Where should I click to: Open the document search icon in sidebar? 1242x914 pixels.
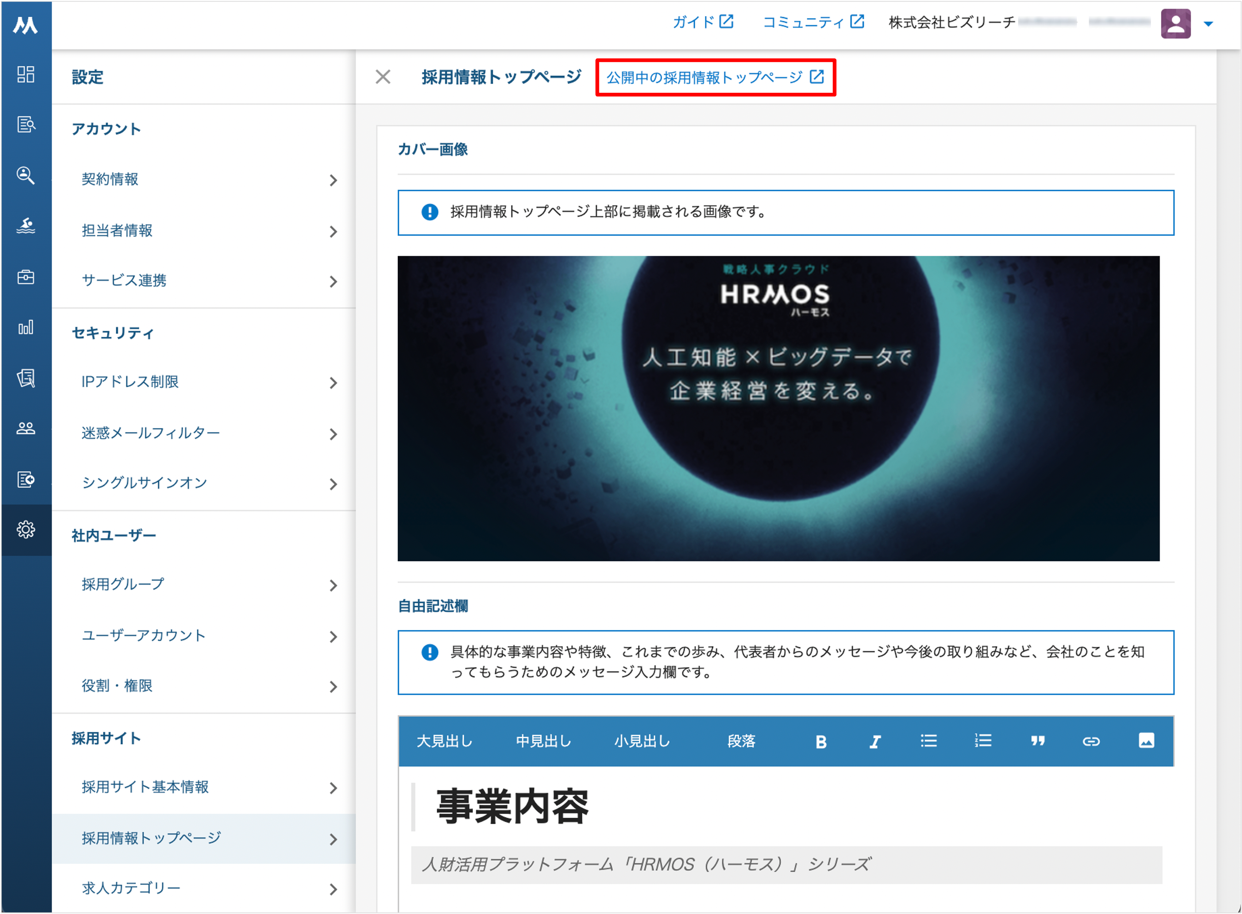[26, 124]
